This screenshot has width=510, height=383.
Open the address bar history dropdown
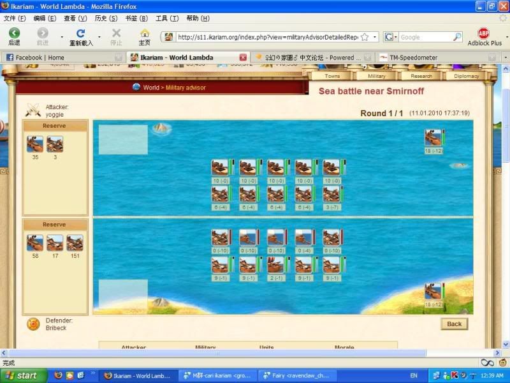click(375, 37)
